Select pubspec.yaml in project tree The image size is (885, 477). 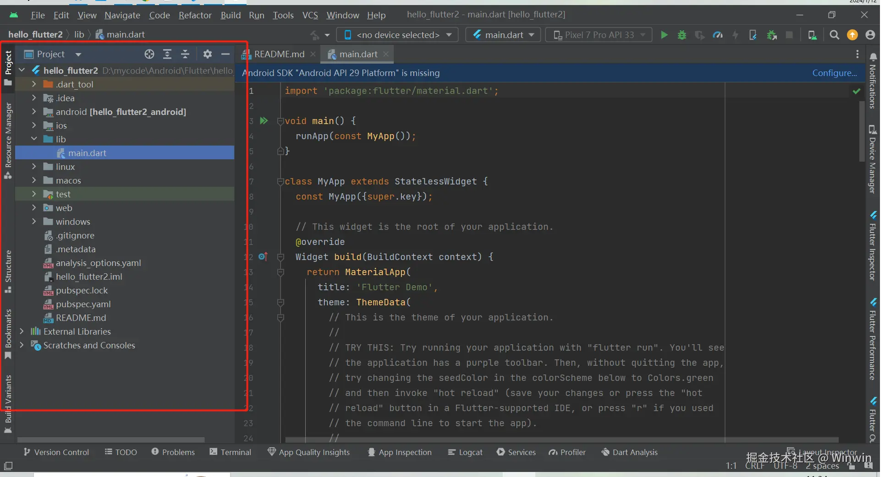83,304
